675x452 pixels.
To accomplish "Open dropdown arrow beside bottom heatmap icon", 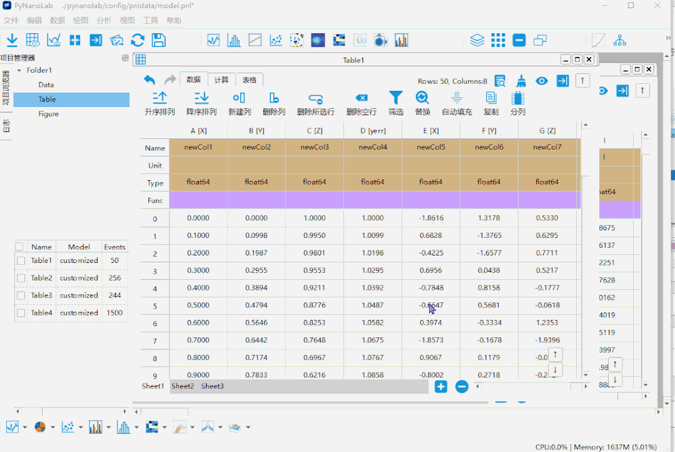I will pos(165,428).
